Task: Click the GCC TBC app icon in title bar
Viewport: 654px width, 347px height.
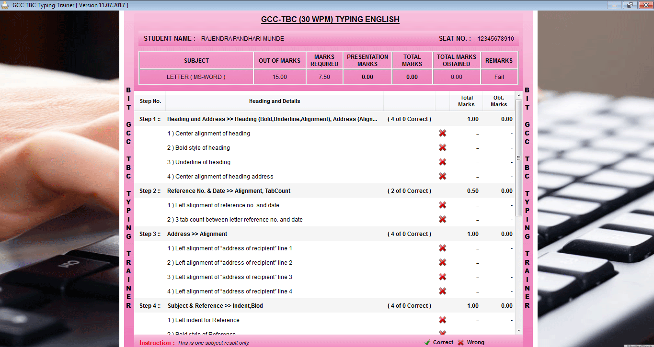Action: [x=5, y=5]
